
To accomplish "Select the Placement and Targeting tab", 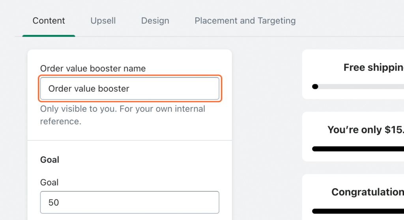I will (245, 20).
